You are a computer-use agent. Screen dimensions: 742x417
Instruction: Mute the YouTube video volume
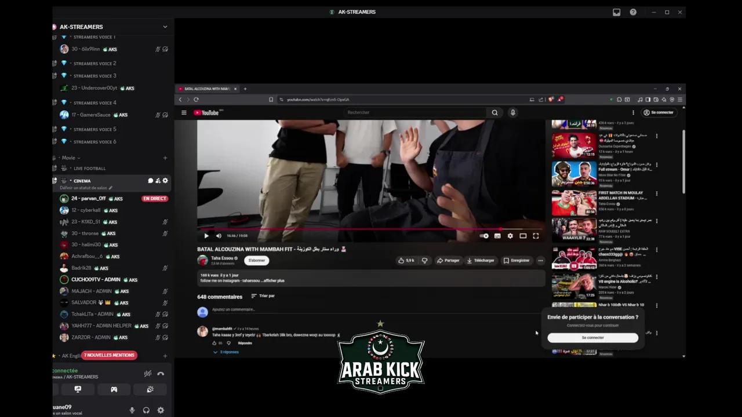pos(219,236)
